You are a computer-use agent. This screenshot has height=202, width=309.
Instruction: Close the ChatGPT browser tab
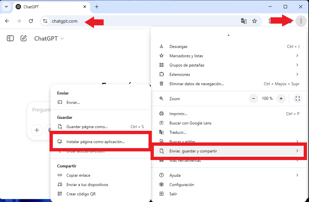pyautogui.click(x=85, y=7)
